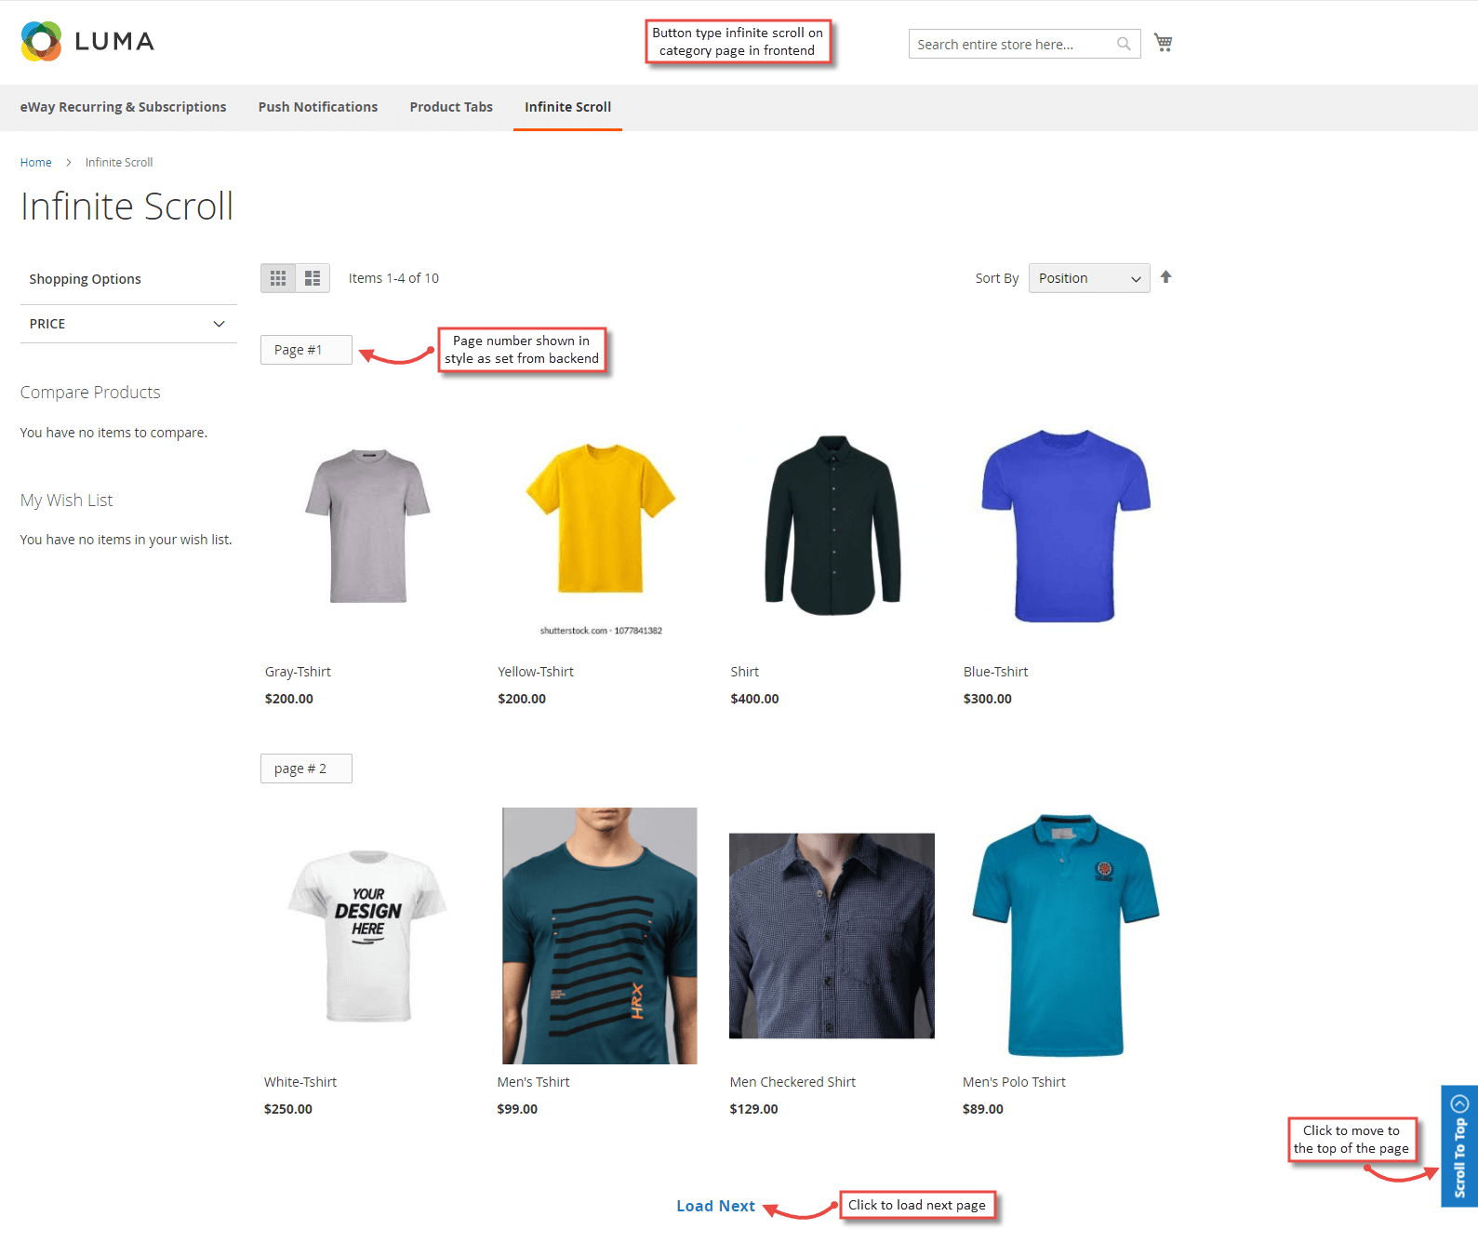This screenshot has width=1478, height=1243.
Task: Click Blue-Tshirt product name
Action: click(x=996, y=672)
